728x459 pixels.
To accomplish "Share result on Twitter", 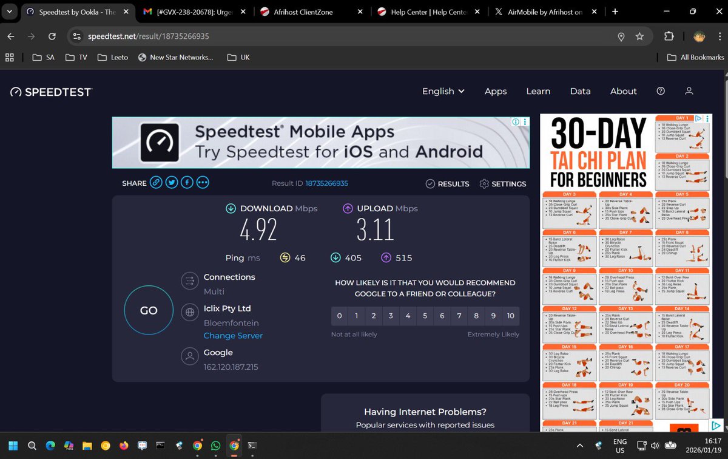I will click(x=172, y=183).
